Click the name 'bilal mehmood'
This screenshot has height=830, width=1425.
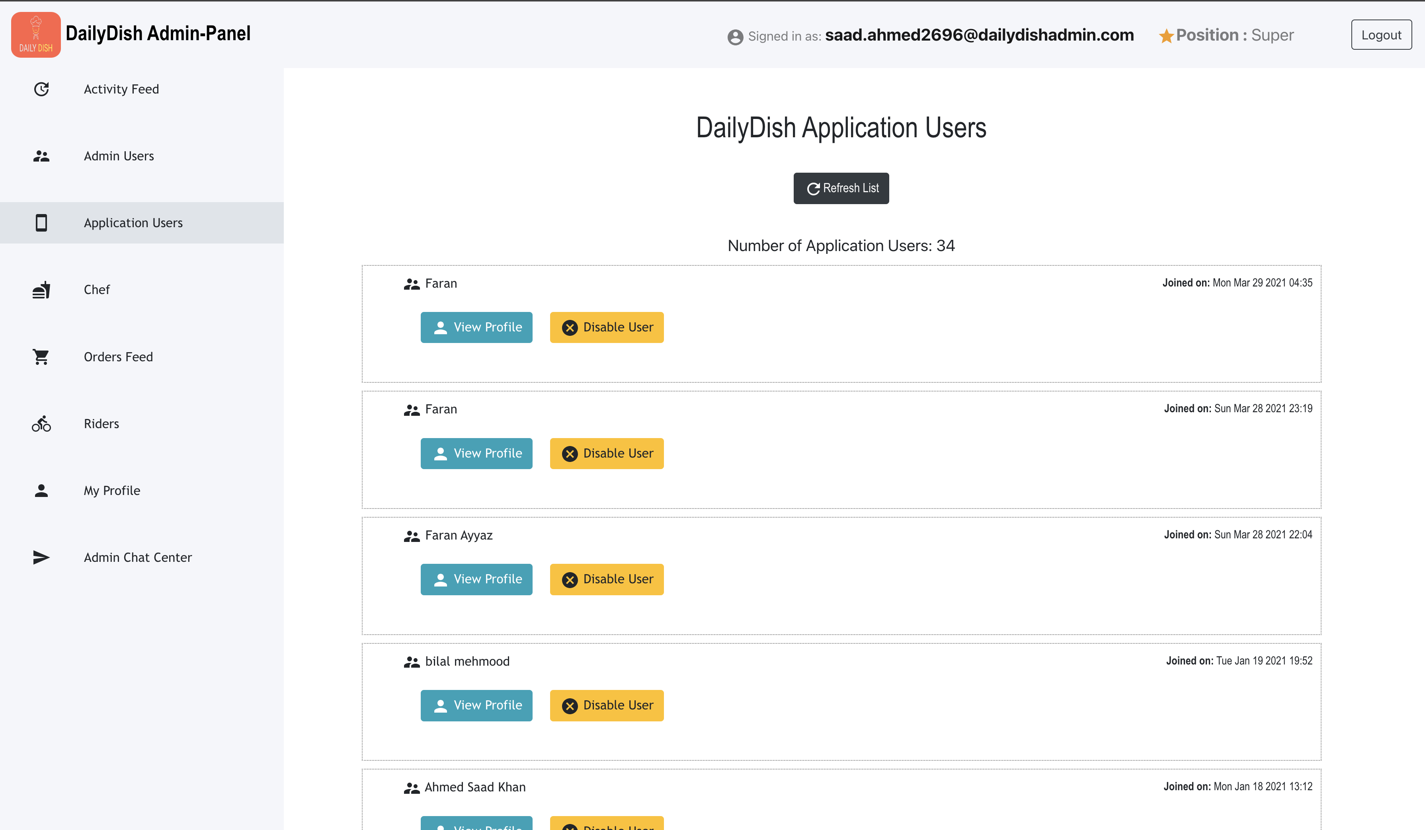click(467, 662)
